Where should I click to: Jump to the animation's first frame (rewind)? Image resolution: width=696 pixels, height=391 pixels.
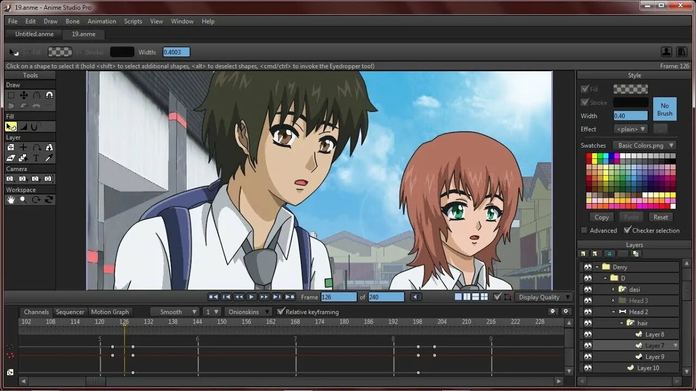tap(213, 297)
